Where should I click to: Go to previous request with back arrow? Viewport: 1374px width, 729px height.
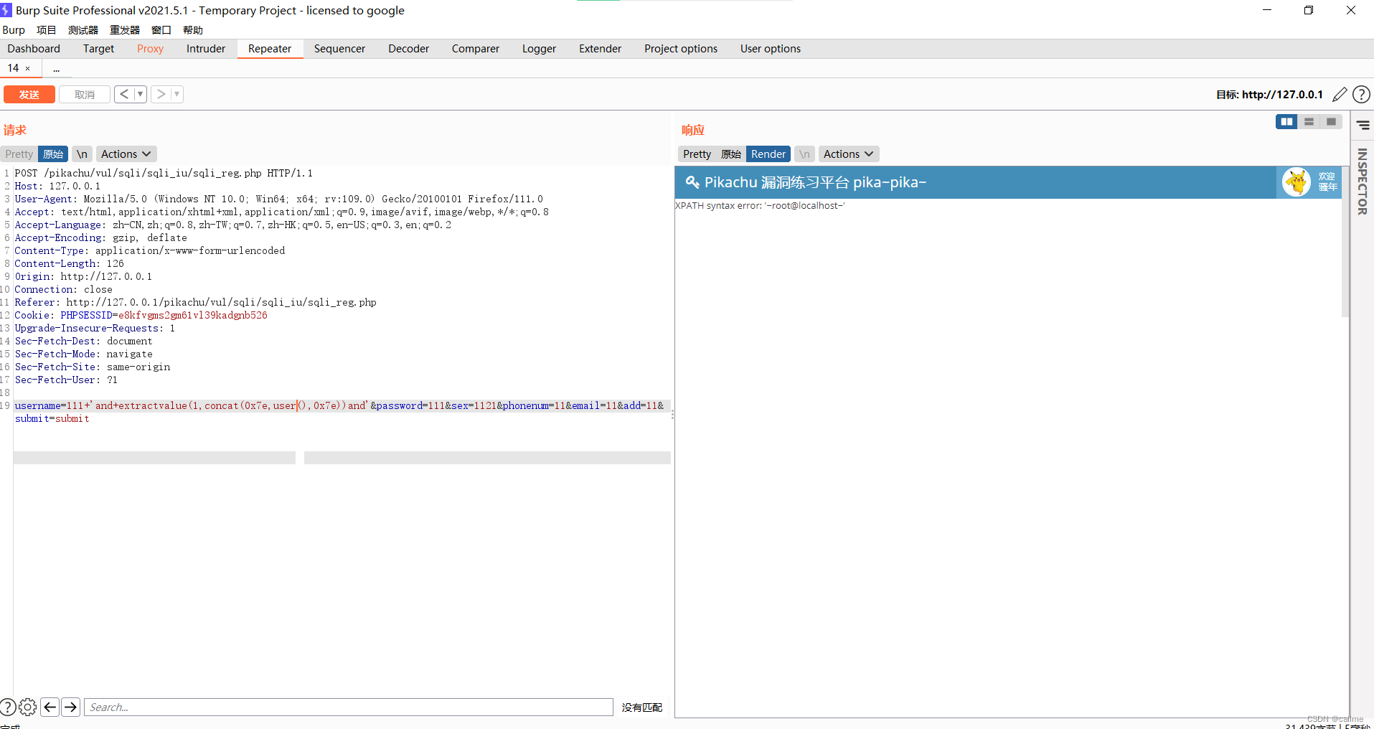(124, 94)
